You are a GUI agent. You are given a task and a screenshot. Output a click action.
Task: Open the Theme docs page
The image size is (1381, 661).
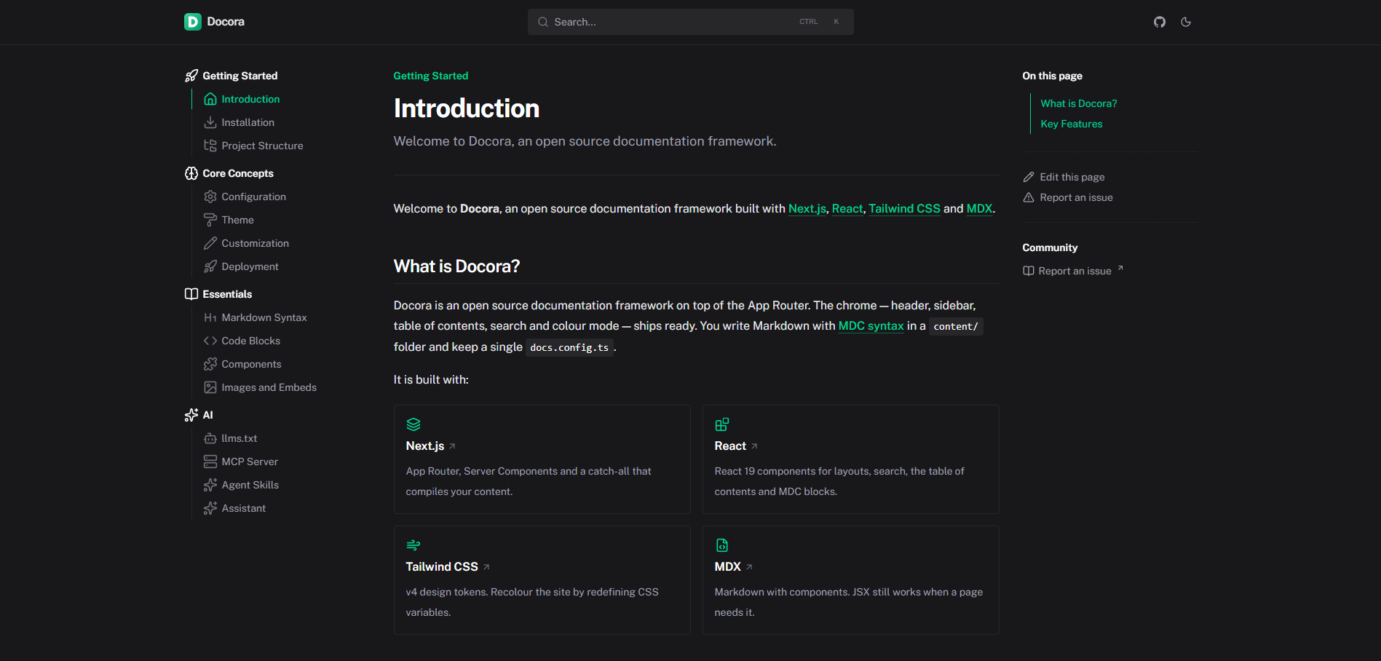pyautogui.click(x=238, y=220)
